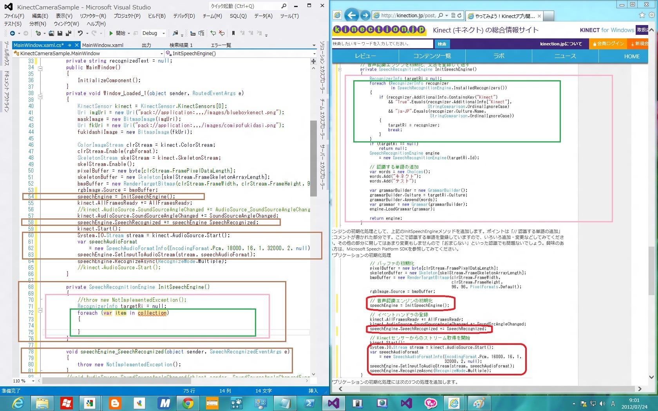Click the Save All toolbar icon
This screenshot has width=658, height=411.
point(69,33)
